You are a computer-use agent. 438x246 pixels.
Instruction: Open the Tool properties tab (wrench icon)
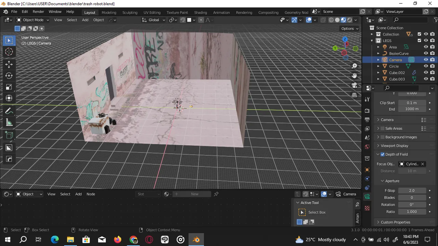click(367, 99)
